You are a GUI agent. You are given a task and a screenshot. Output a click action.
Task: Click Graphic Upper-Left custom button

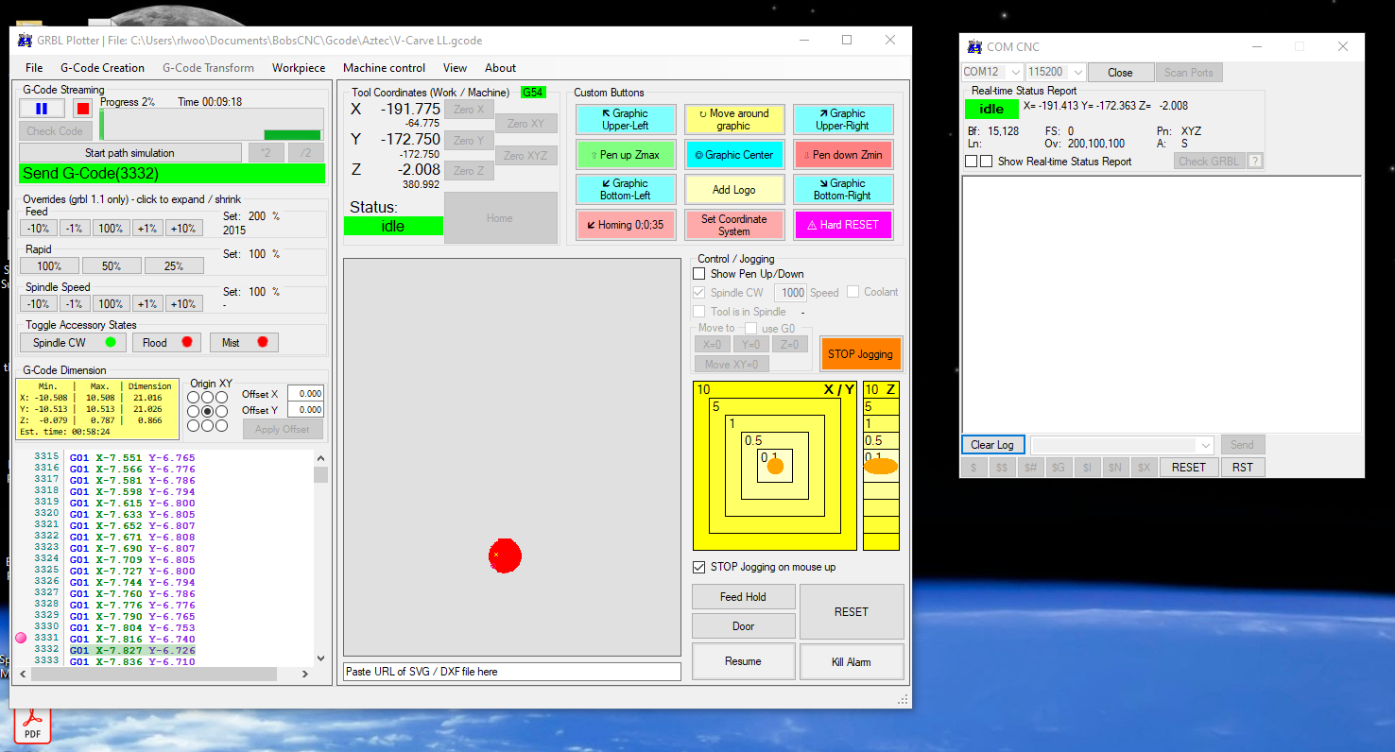[x=625, y=119]
